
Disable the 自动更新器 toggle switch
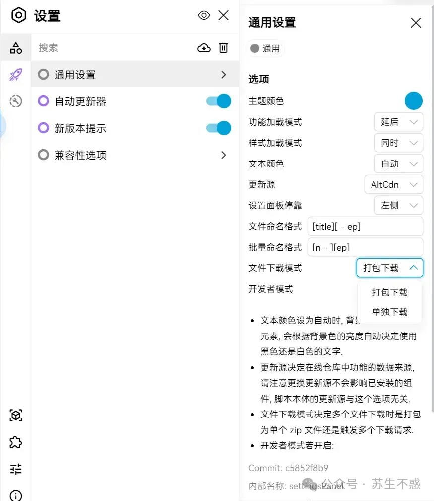pos(219,101)
